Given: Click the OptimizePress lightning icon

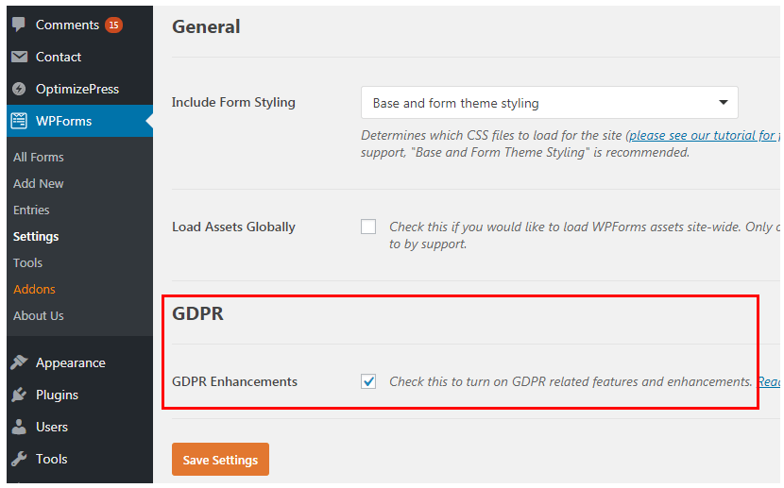Looking at the screenshot, I should (x=19, y=89).
